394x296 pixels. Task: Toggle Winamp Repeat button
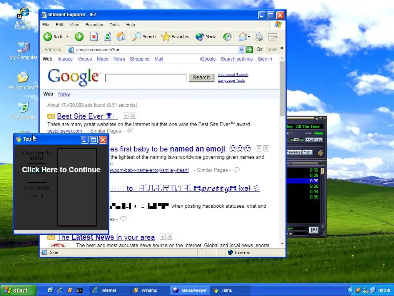(307, 152)
